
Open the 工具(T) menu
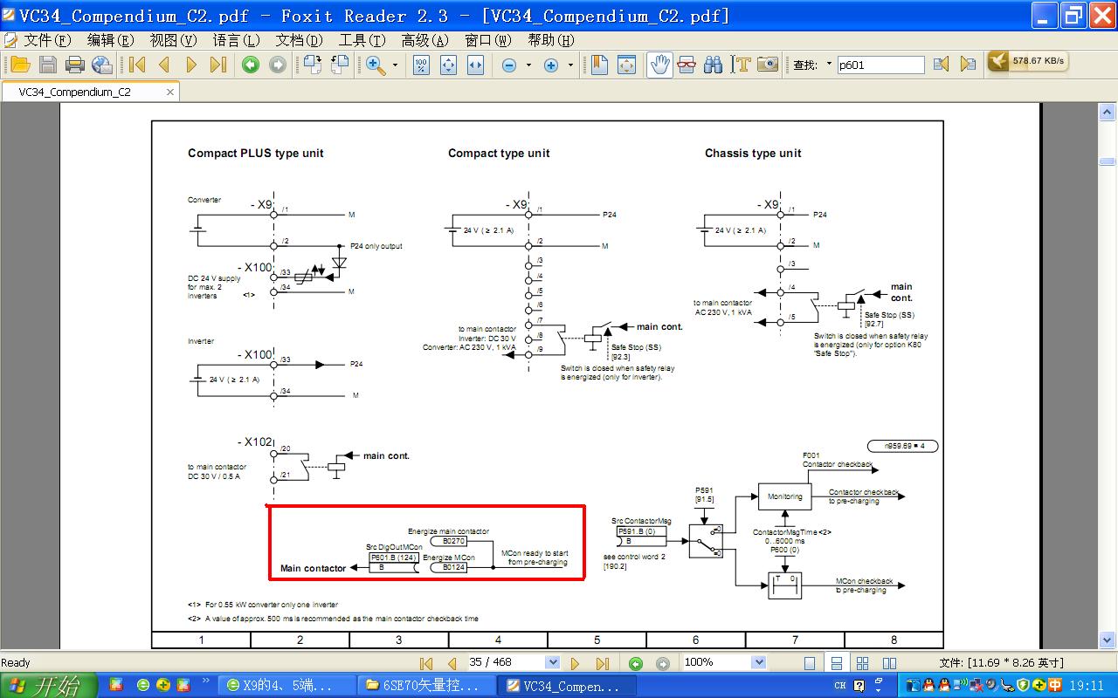click(x=362, y=40)
